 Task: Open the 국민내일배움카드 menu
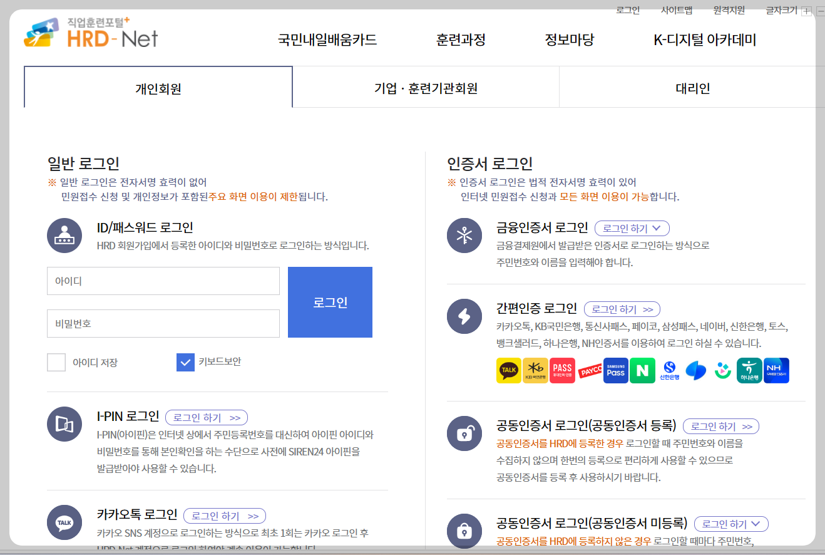(327, 40)
